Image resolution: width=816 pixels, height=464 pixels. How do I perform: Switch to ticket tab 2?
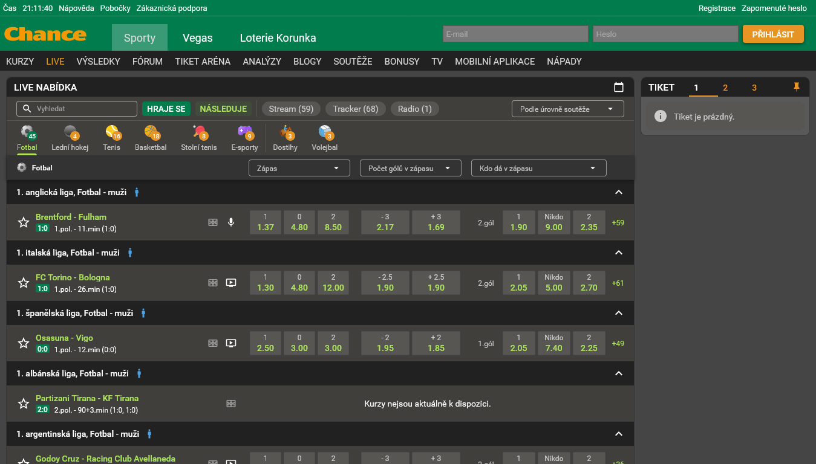coord(725,88)
